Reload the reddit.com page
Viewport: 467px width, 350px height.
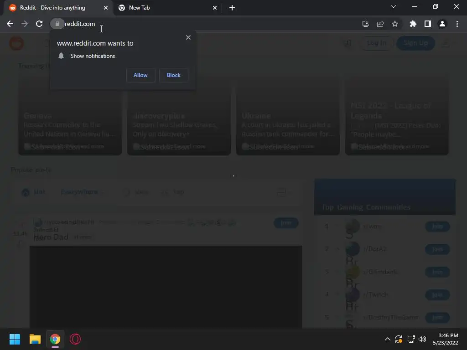click(x=39, y=24)
